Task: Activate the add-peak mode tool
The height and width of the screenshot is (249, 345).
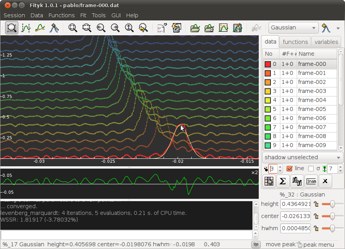Action: [54, 28]
